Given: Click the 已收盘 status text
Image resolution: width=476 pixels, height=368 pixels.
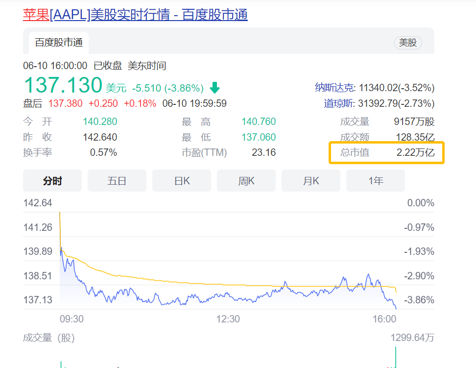Looking at the screenshot, I should pos(108,66).
